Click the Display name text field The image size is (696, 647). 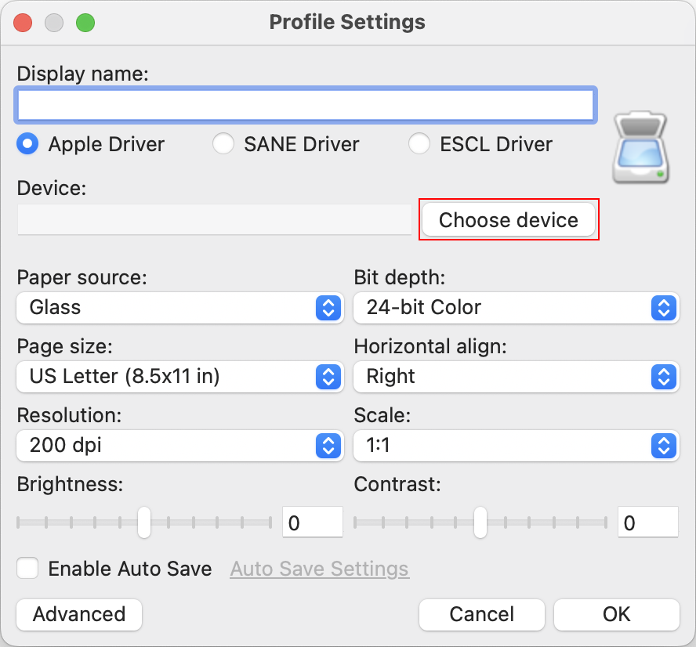coord(304,105)
